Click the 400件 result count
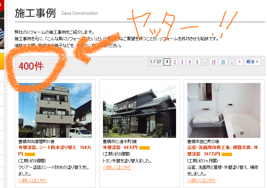The image size is (267, 188). (31, 66)
